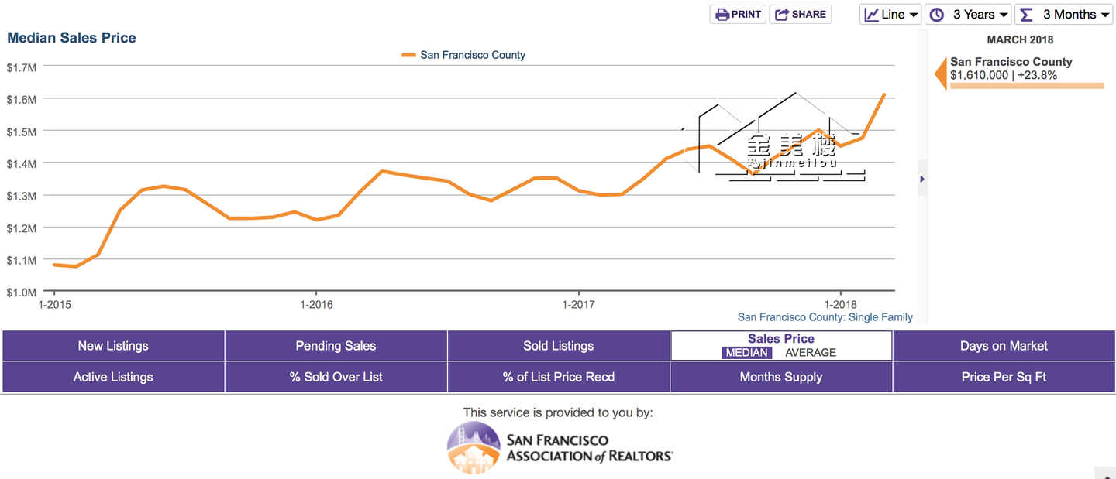Viewport: 1116px width, 479px height.
Task: Toggle San Francisco County legend series
Action: point(463,55)
